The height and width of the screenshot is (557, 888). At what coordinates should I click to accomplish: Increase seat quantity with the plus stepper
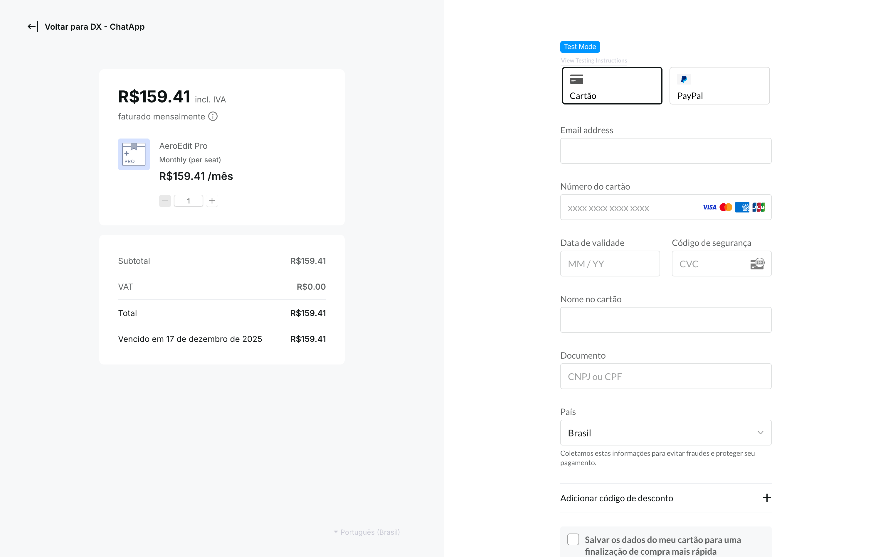click(212, 201)
